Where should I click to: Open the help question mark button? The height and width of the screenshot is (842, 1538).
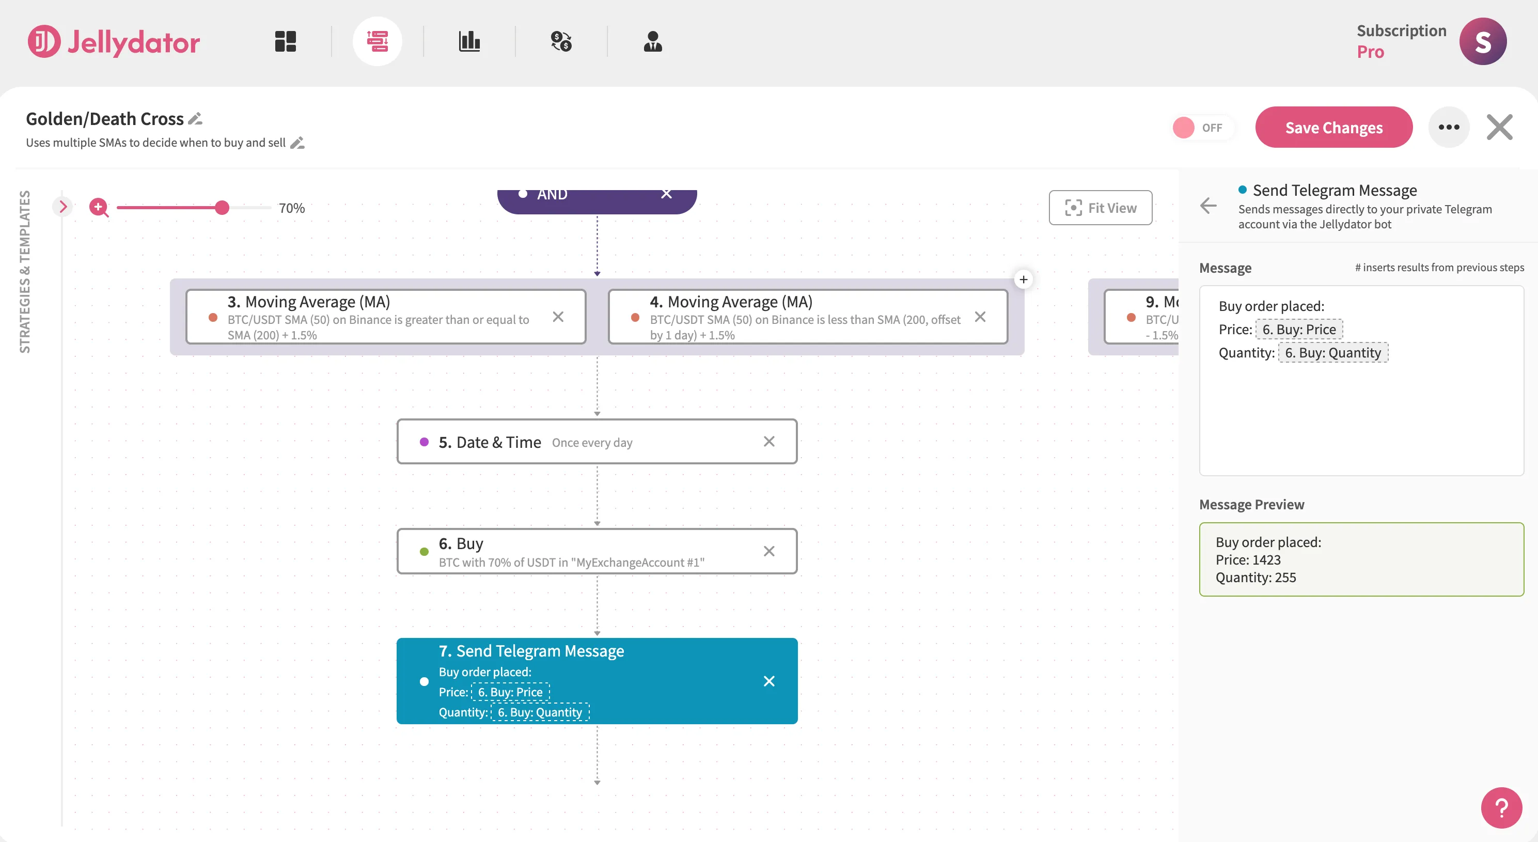1501,808
